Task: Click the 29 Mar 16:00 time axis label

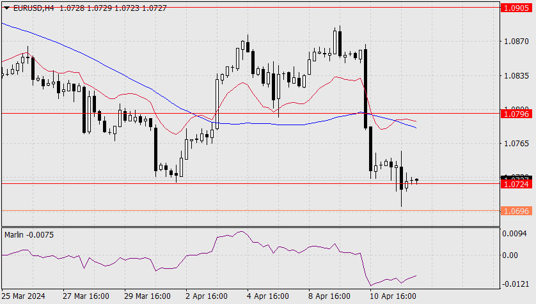Action: tap(147, 296)
